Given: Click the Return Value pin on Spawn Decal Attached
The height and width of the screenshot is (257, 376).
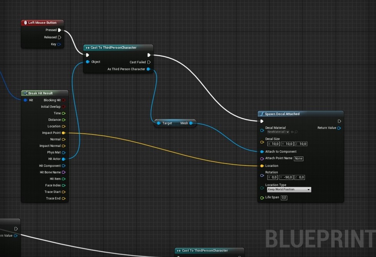Looking at the screenshot, I should [x=339, y=128].
